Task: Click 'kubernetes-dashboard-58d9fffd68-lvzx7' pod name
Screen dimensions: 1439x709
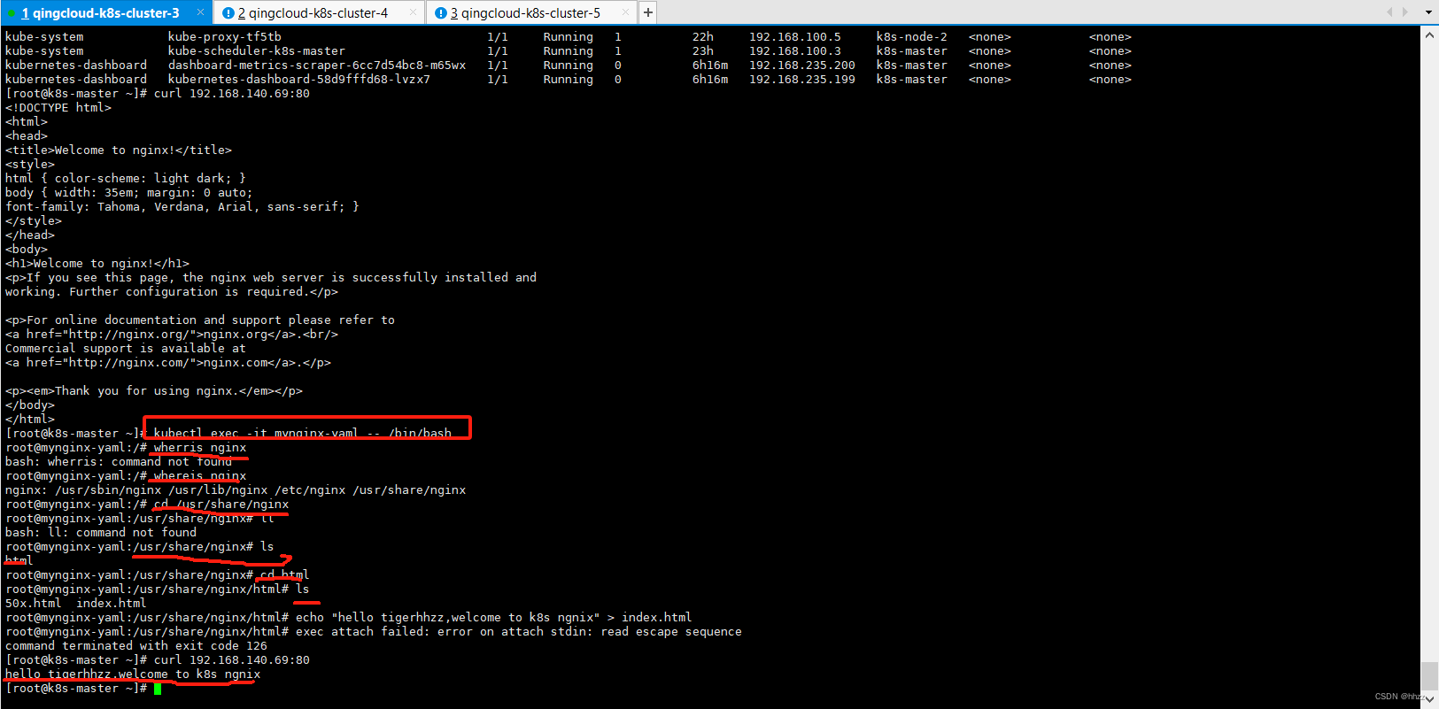Action: [299, 80]
